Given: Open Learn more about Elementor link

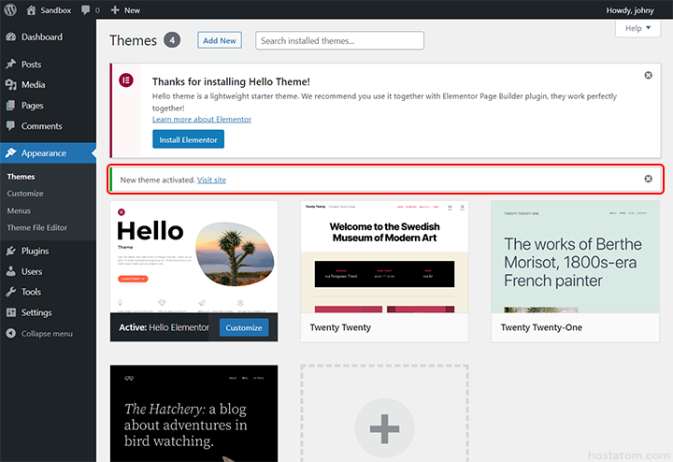Looking at the screenshot, I should pyautogui.click(x=201, y=119).
